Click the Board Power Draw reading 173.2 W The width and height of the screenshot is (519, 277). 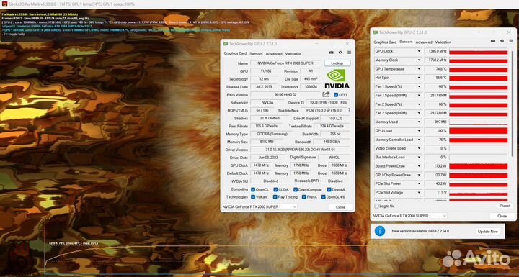[436, 166]
